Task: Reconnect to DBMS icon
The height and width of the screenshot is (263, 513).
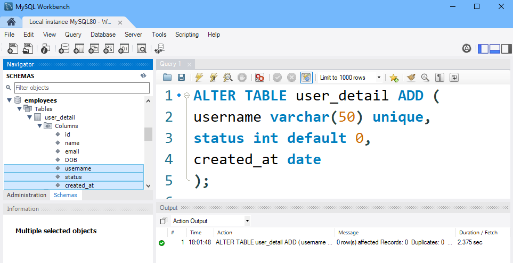Action: pos(160,48)
